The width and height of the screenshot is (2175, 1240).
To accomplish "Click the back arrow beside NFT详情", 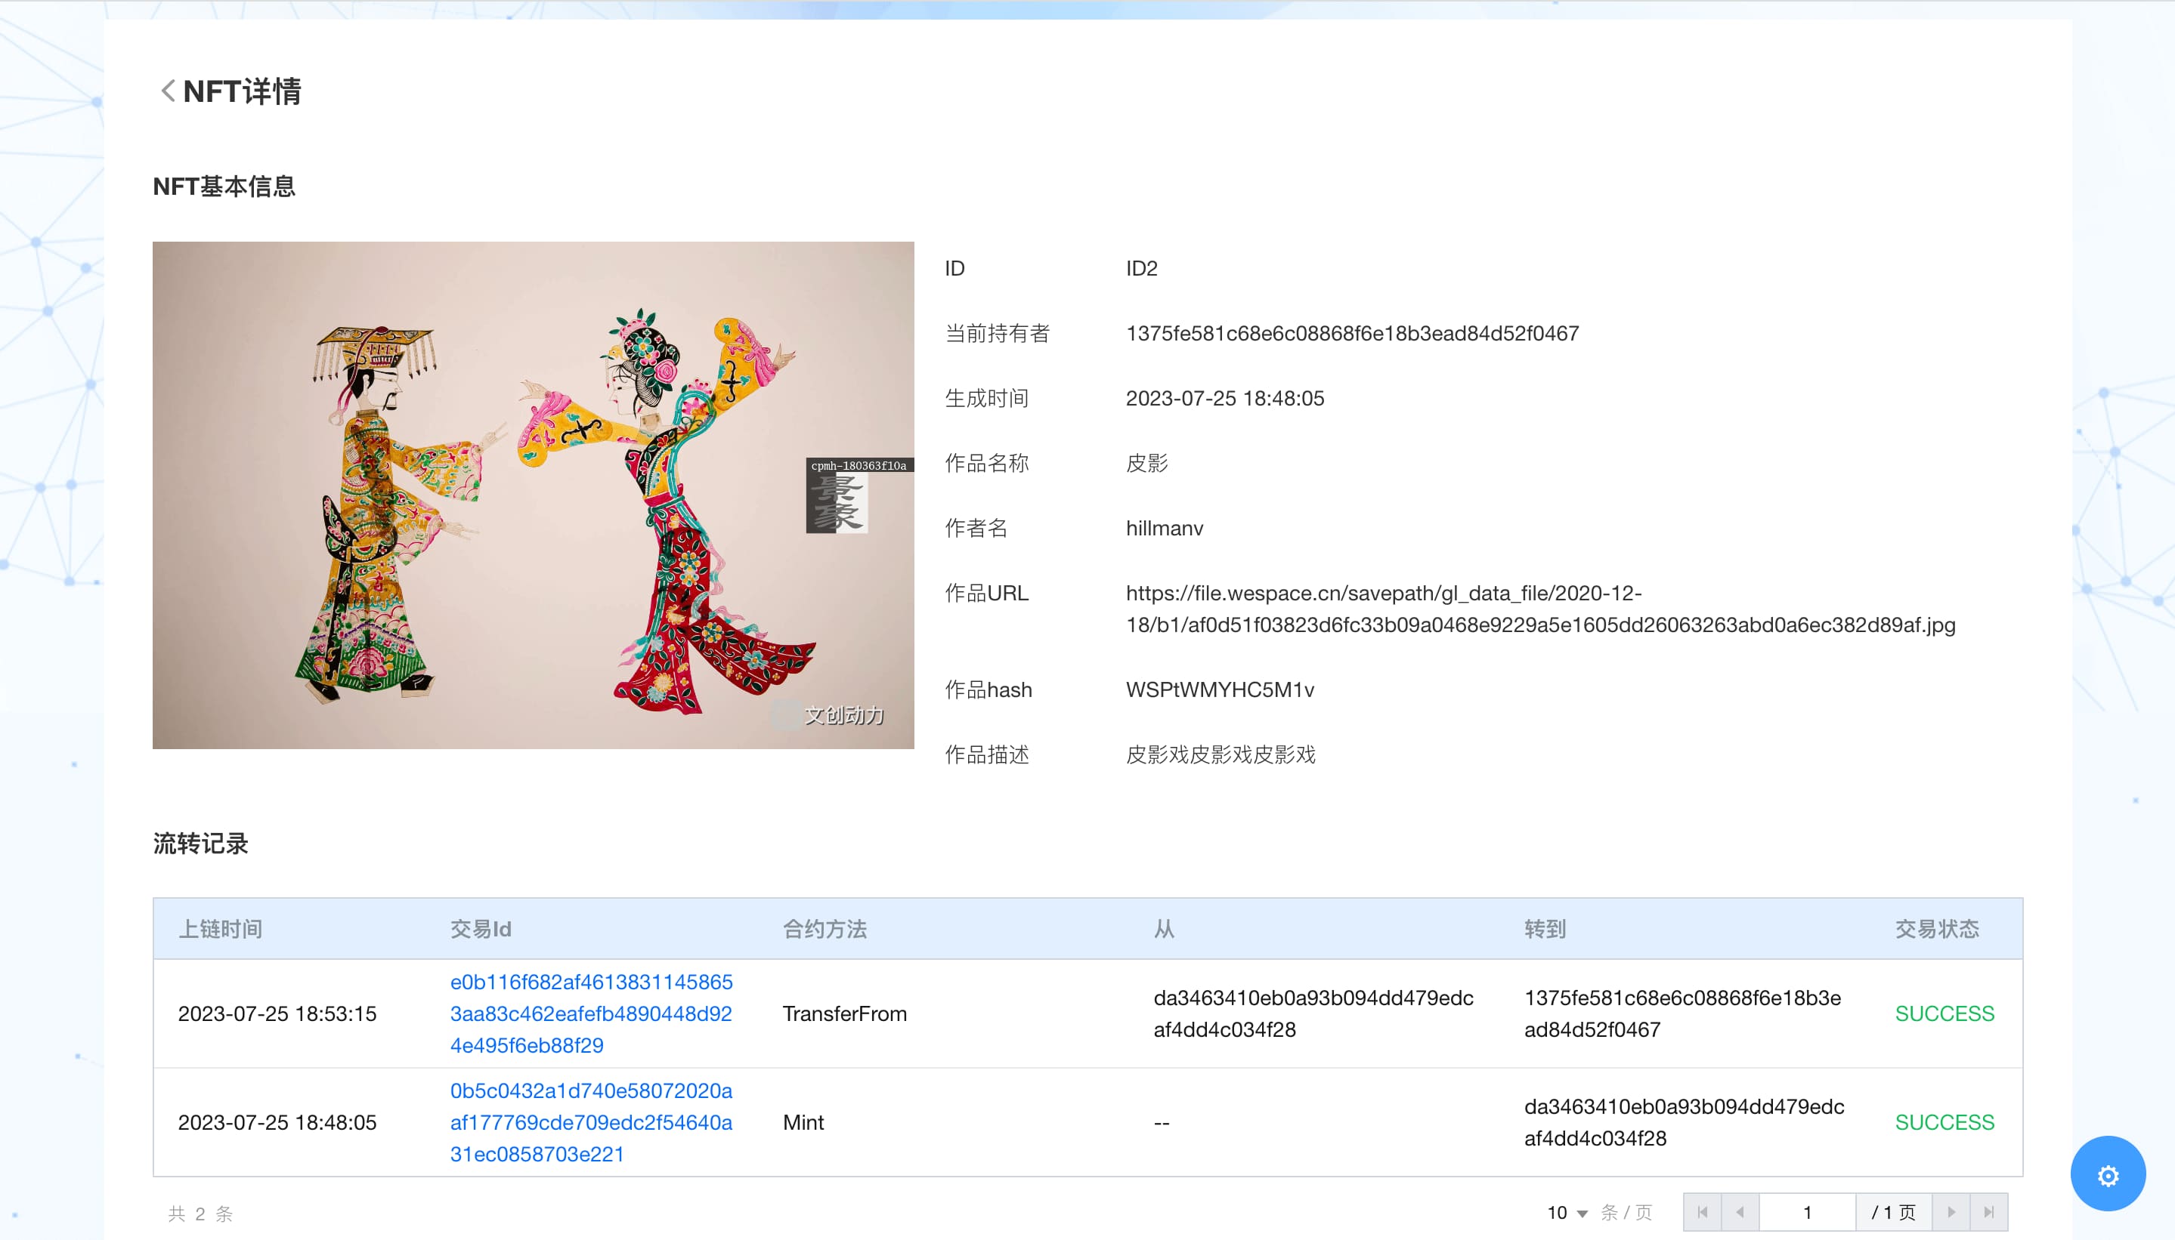I will click(168, 91).
